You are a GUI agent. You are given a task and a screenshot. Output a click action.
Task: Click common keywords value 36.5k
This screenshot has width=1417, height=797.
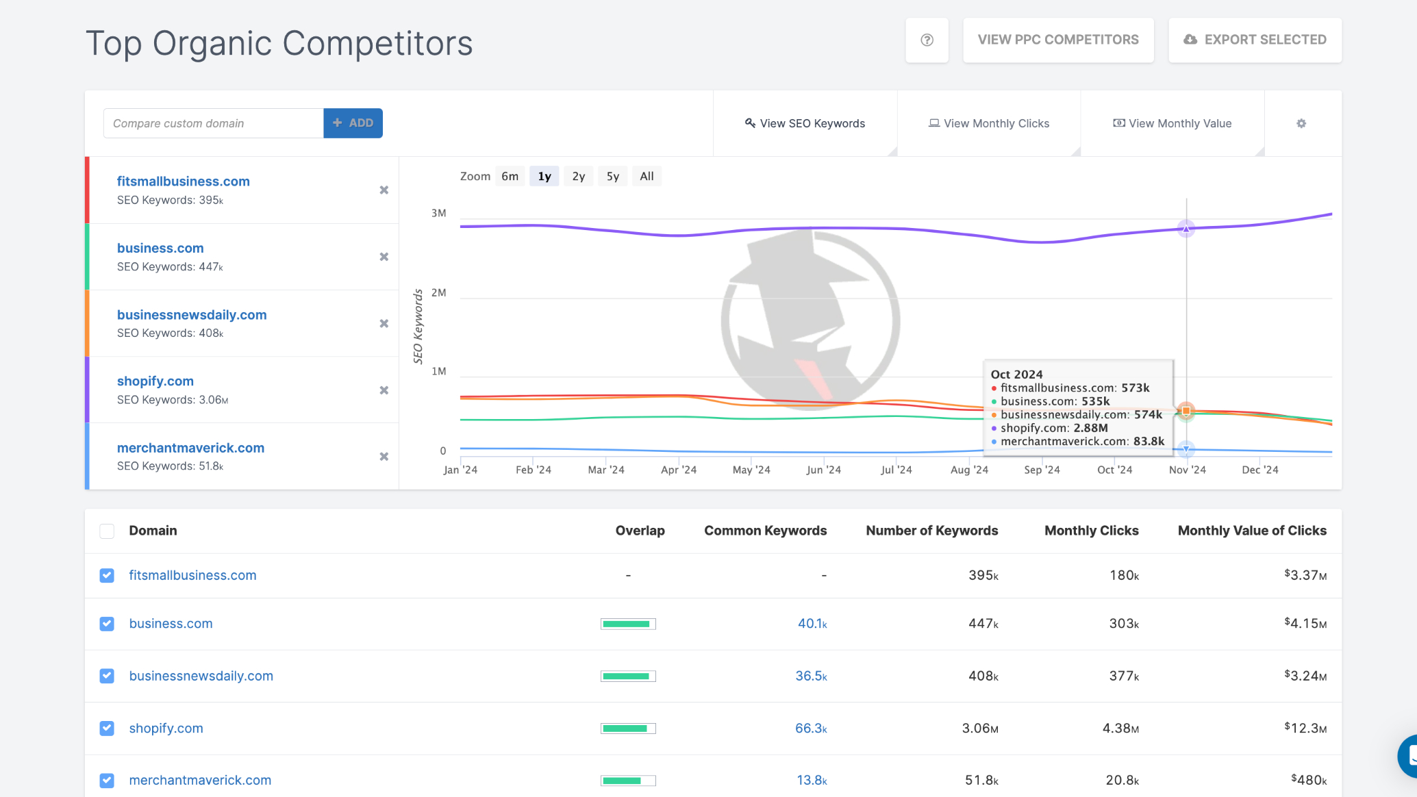tap(811, 676)
